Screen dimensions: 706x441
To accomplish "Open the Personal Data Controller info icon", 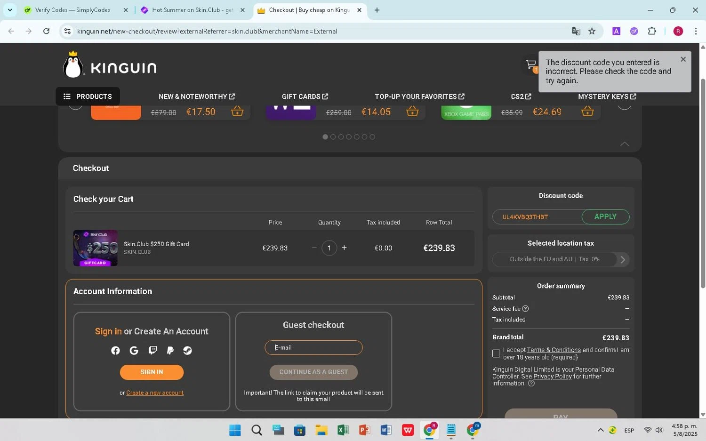I will tap(531, 383).
